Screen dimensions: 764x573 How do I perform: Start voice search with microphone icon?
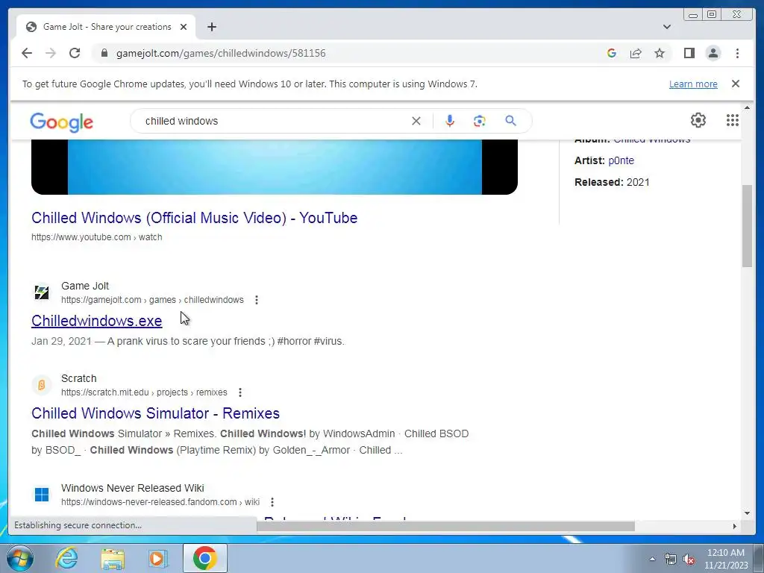point(450,121)
